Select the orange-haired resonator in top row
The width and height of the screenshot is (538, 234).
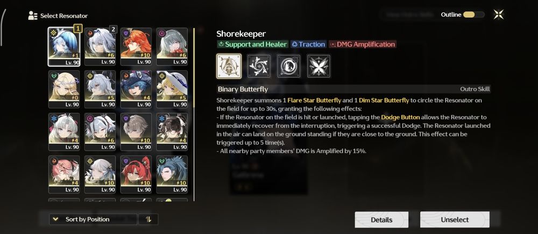[x=136, y=47]
